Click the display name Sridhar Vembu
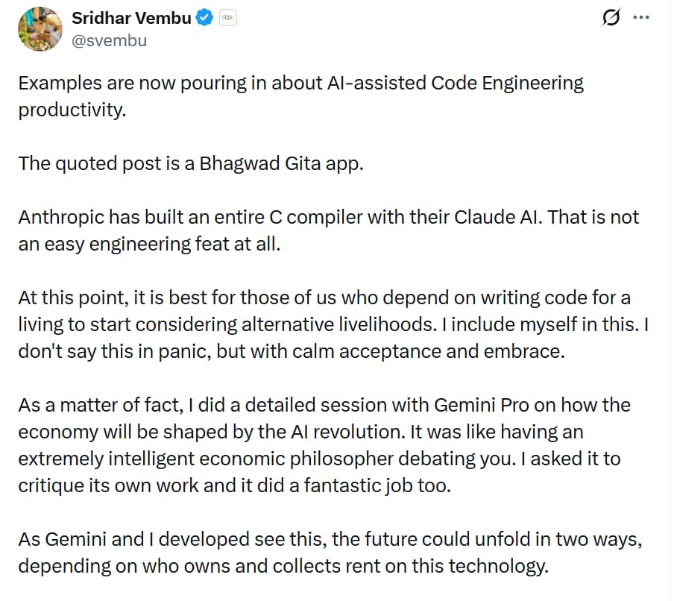 [131, 19]
